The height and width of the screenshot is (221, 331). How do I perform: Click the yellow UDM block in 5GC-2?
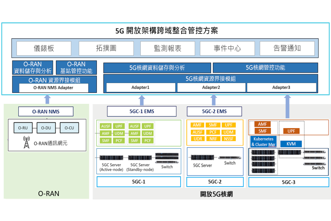pos(229,132)
